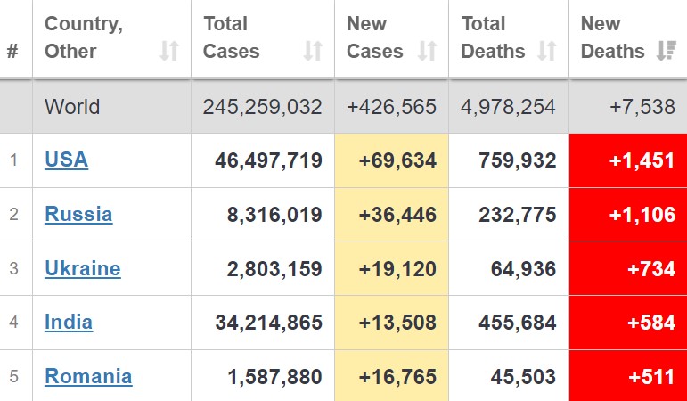Click World total cases value 245,259,032
The height and width of the screenshot is (401, 687).
[263, 107]
